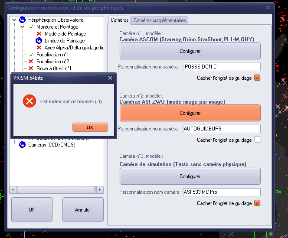Select Axes Alpha/Delta guidage tree item
The image size is (288, 238).
point(74,48)
